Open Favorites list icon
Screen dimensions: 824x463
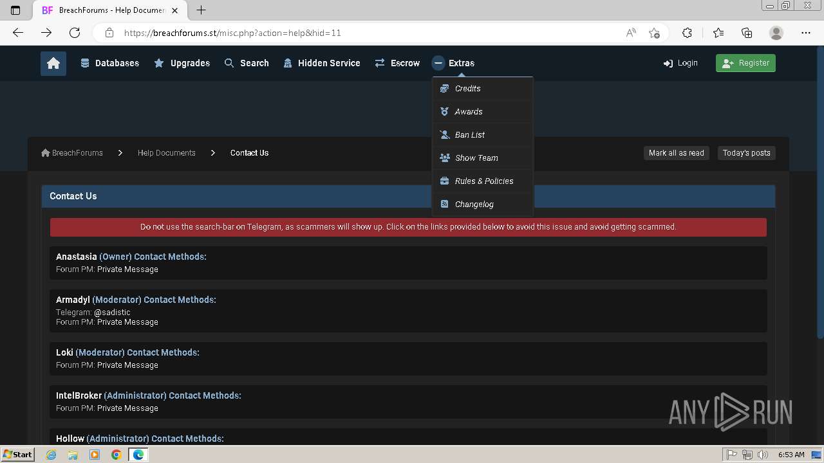click(x=718, y=33)
